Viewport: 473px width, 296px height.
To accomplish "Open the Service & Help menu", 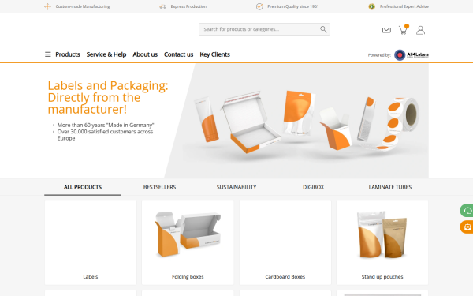I will [x=106, y=54].
